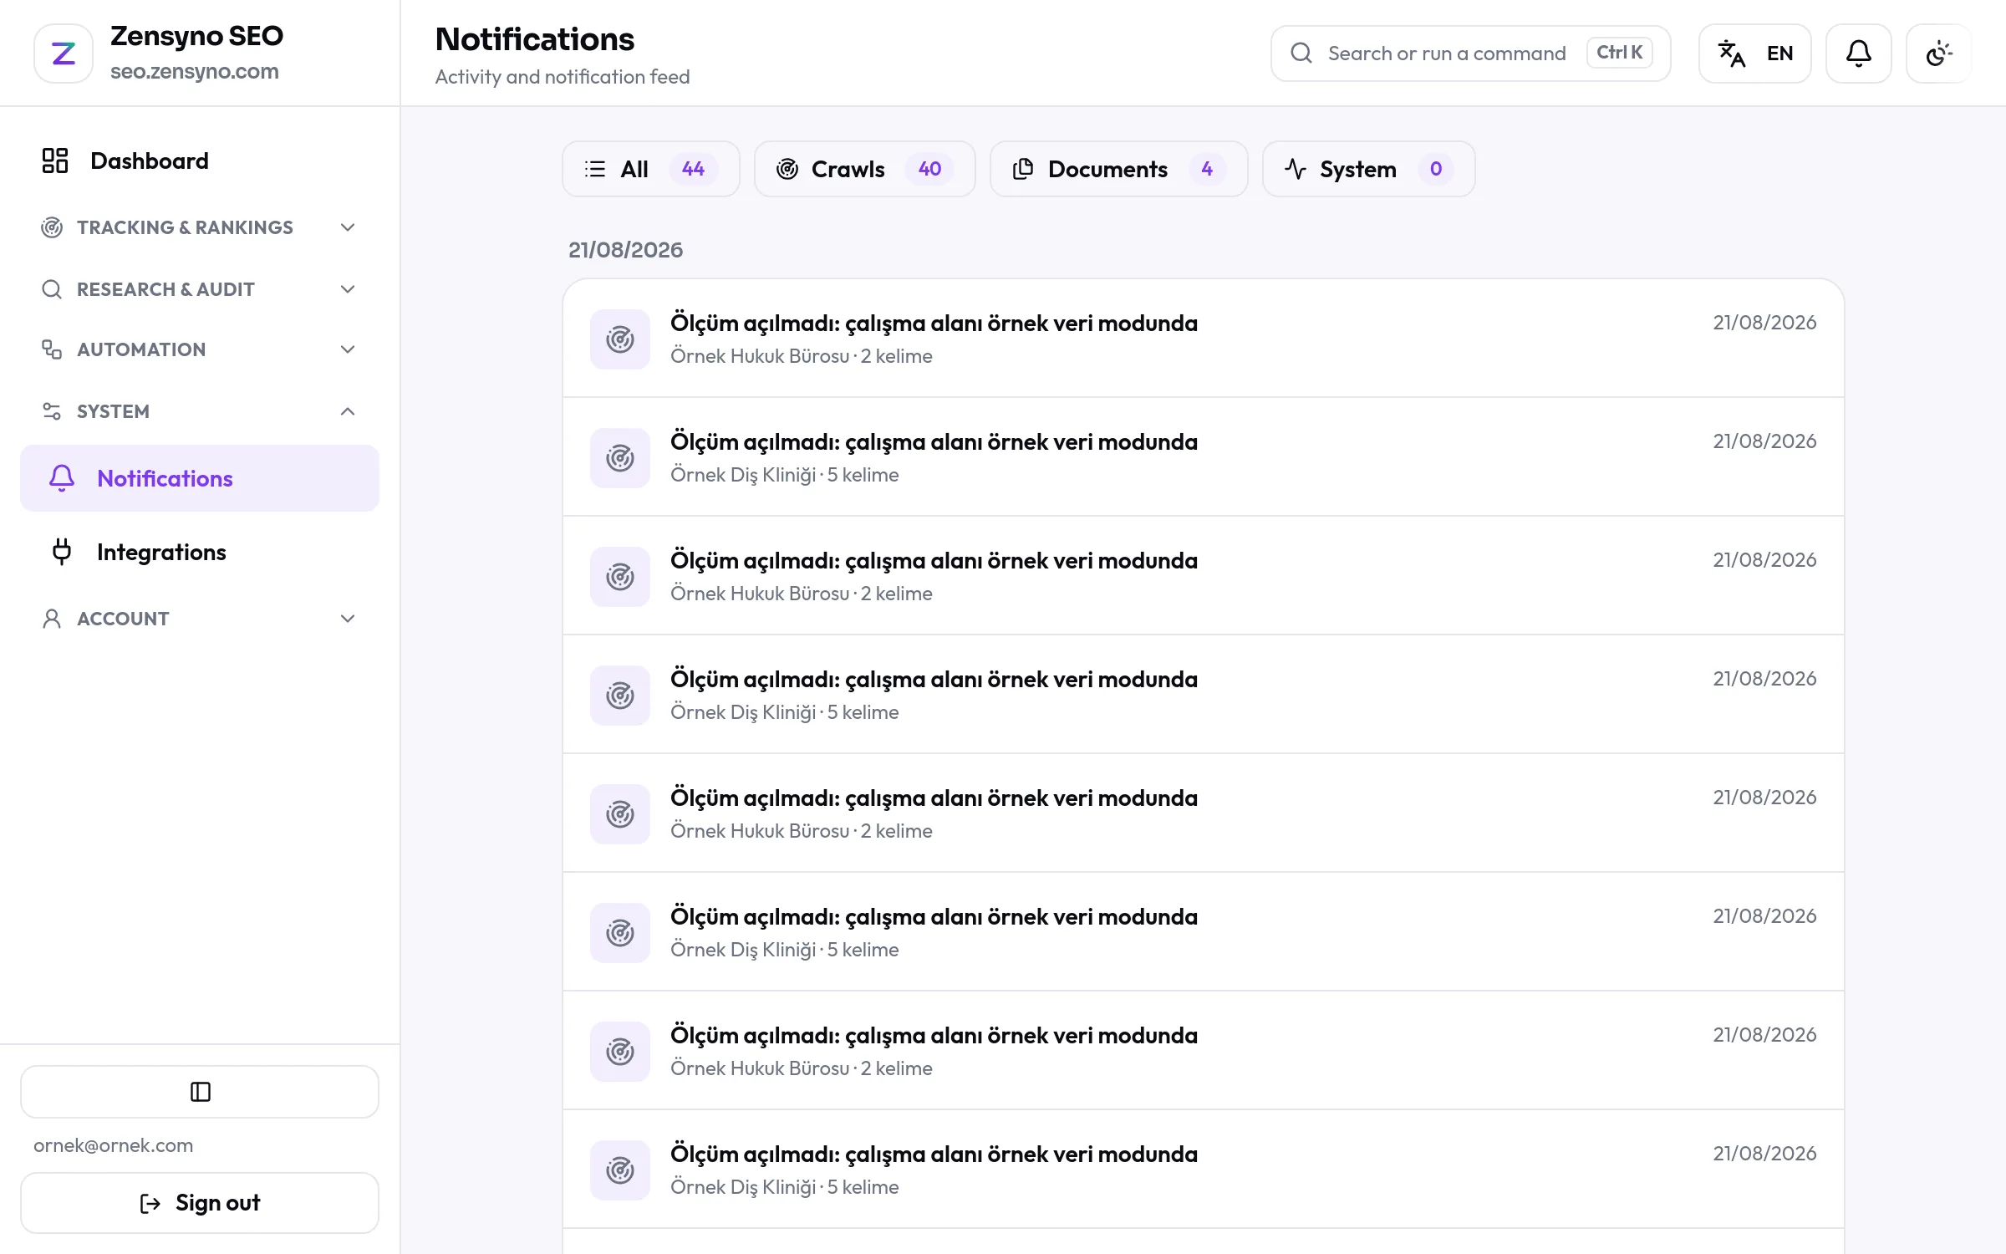This screenshot has width=2006, height=1254.
Task: Click the Research & Audit search icon
Action: pos(52,289)
